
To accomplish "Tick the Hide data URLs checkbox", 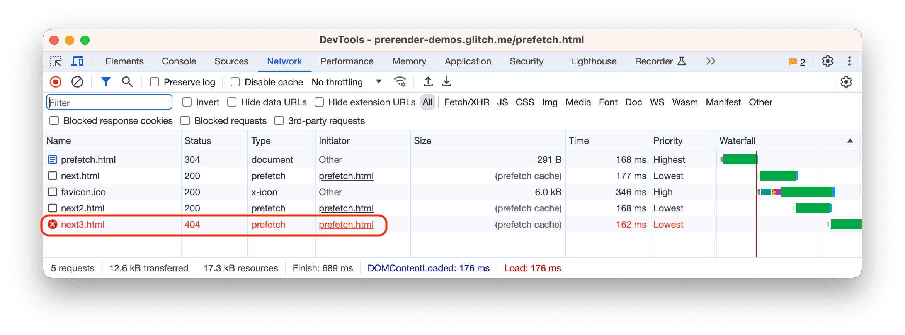I will coord(232,102).
